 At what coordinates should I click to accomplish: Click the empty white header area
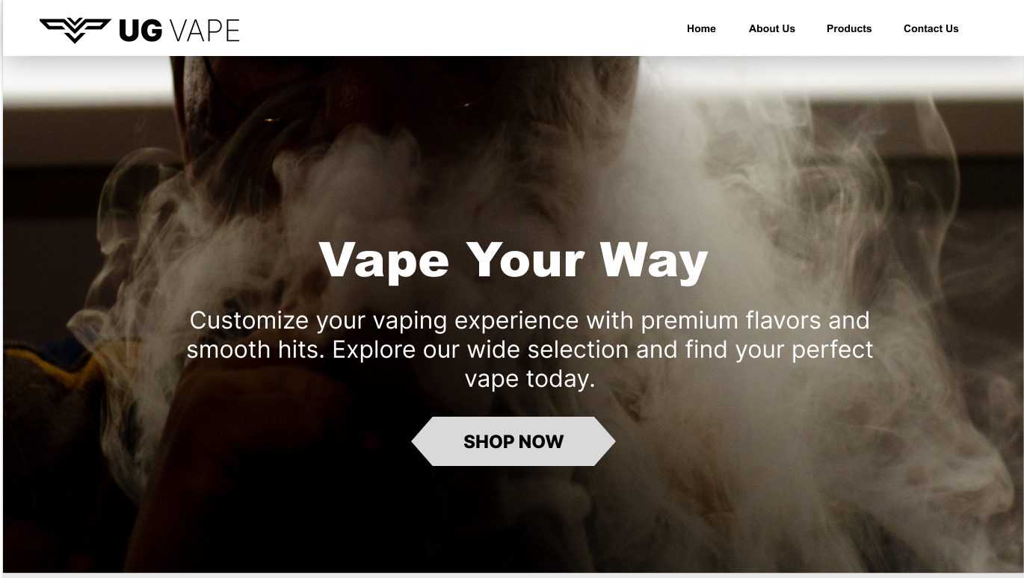pos(463,28)
